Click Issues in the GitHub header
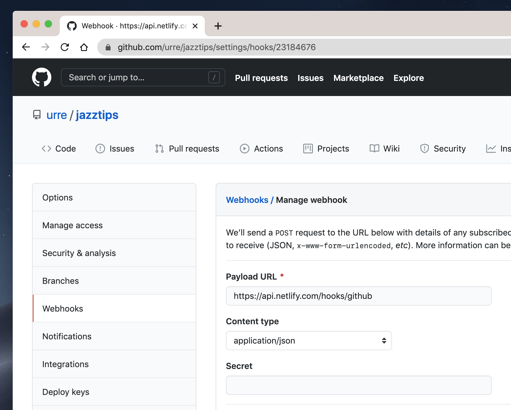The image size is (511, 410). [x=310, y=78]
